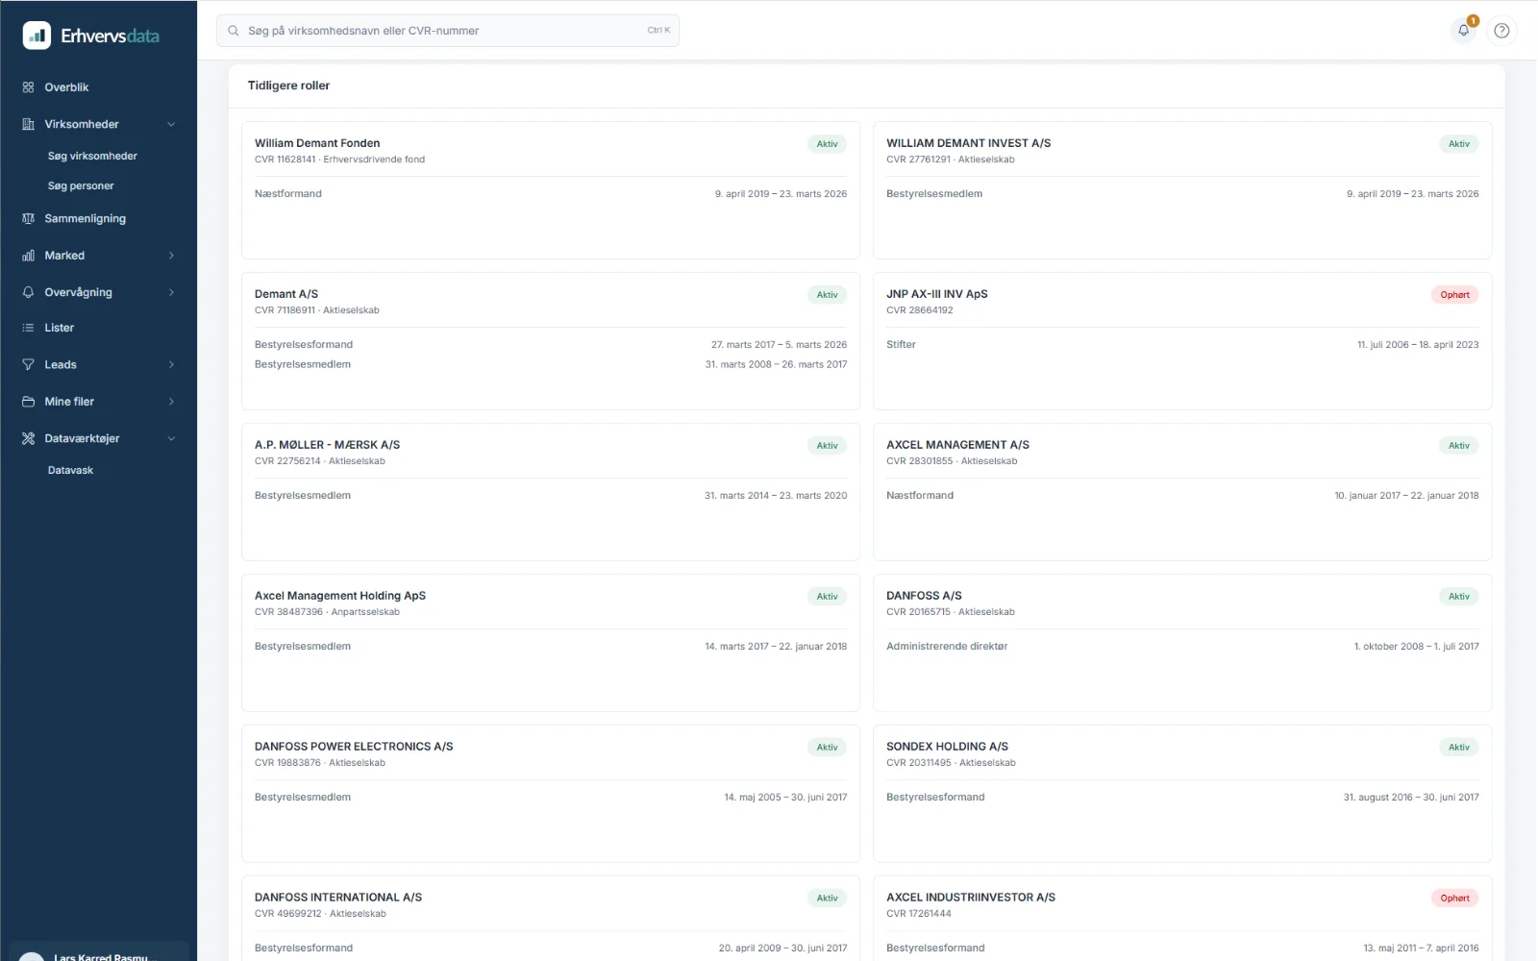Focus the company name or CVR search field

(x=448, y=31)
